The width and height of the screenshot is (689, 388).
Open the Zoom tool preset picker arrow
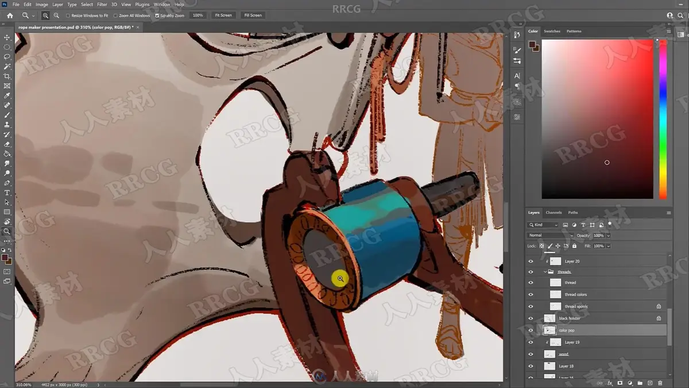[33, 16]
